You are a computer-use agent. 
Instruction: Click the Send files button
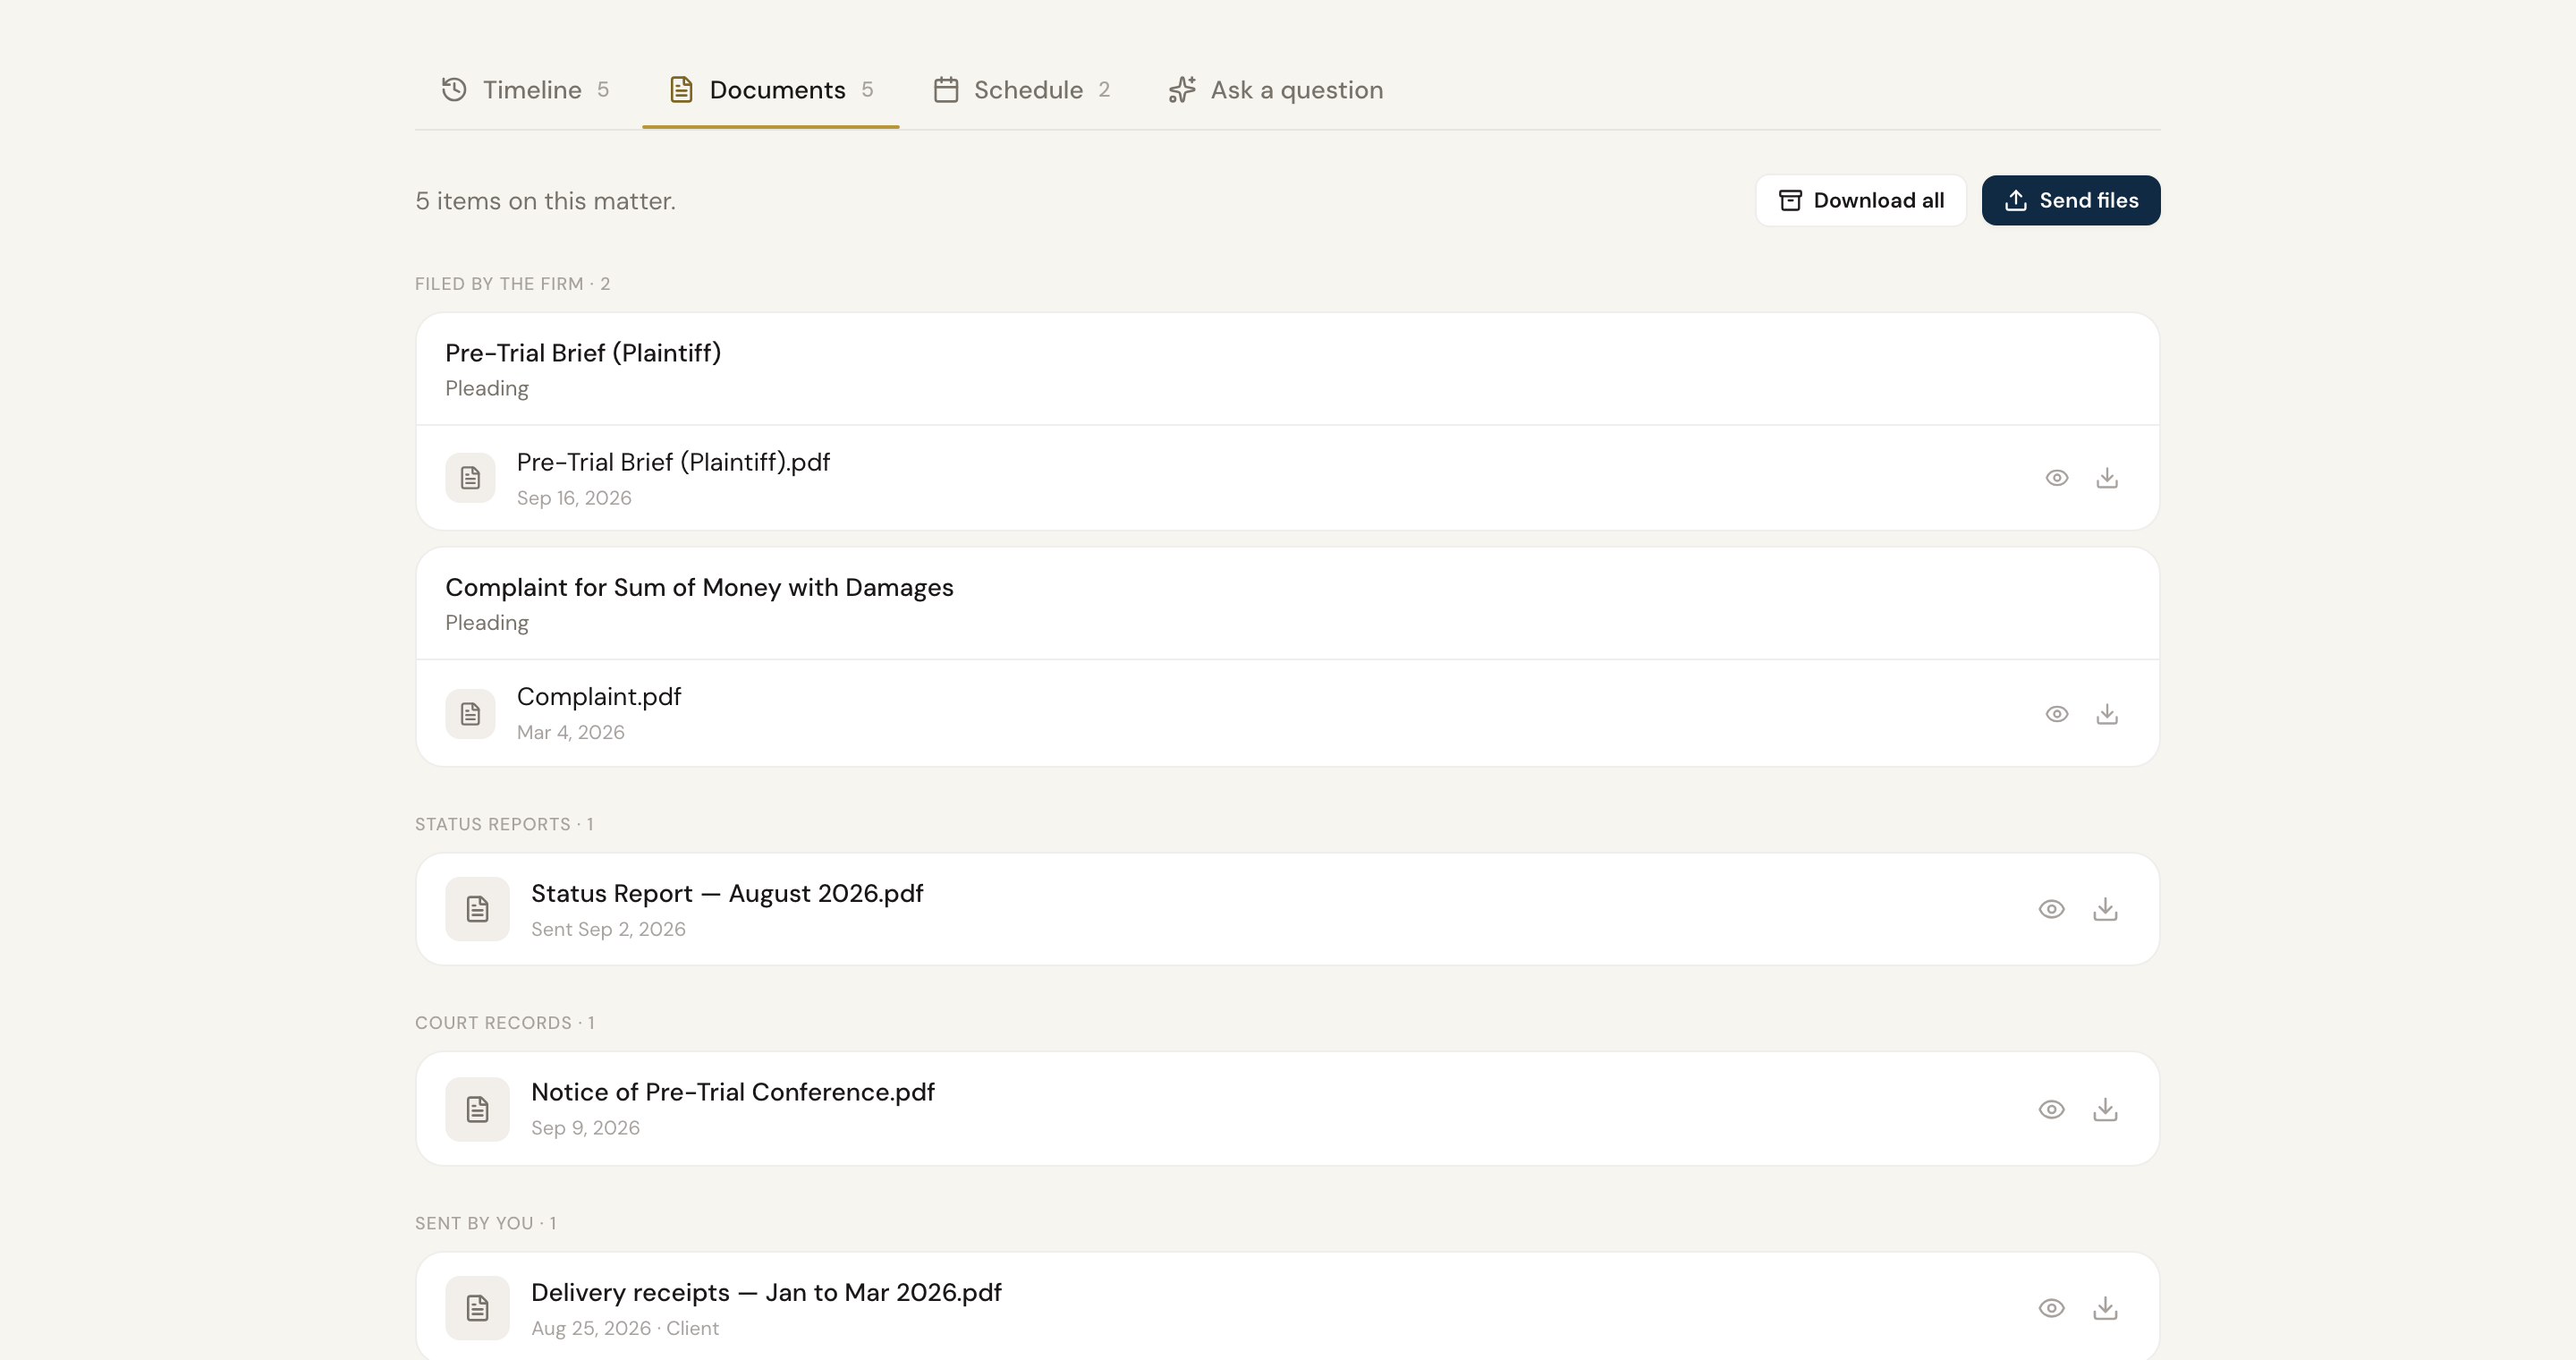coord(2071,201)
